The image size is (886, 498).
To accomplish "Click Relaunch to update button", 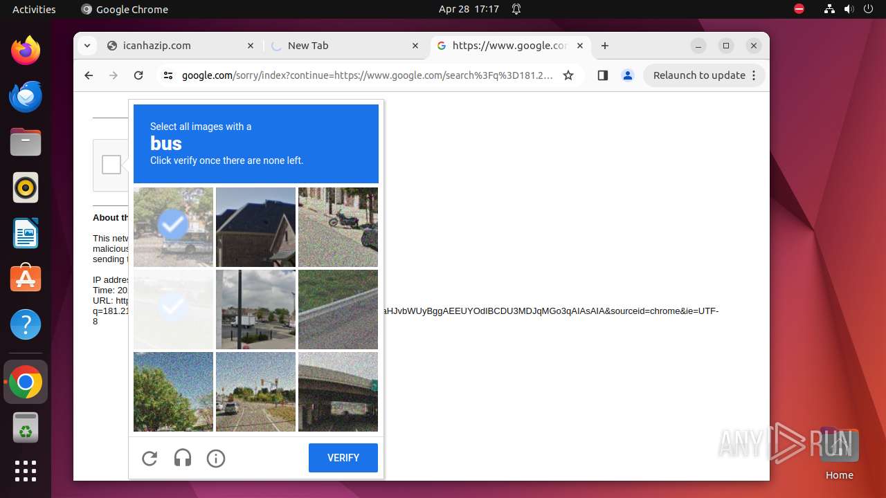I will click(704, 75).
